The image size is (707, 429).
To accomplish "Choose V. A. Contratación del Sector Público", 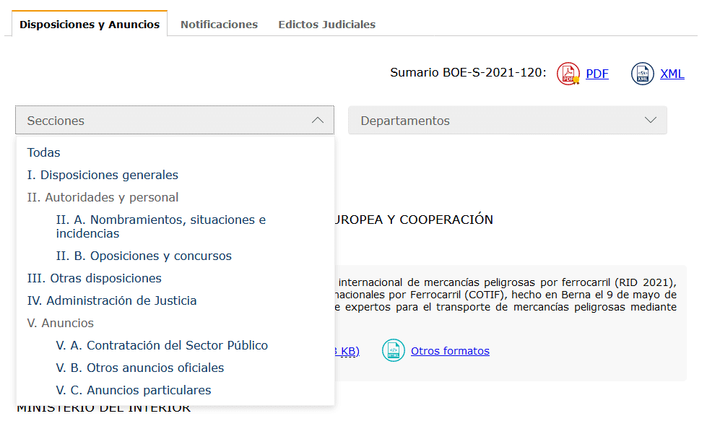I will 162,345.
